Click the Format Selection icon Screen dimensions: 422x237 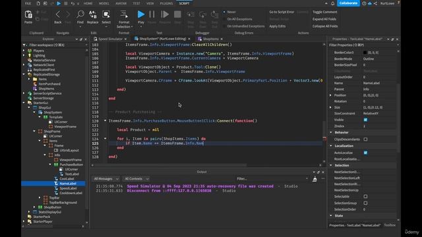point(124,14)
